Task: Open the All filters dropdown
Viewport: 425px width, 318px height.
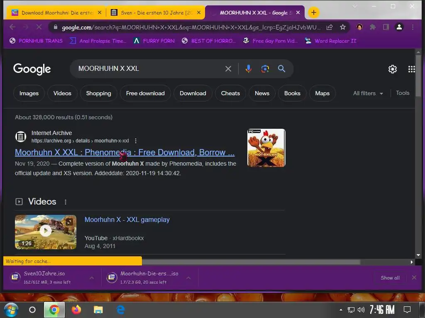Action: click(x=368, y=93)
